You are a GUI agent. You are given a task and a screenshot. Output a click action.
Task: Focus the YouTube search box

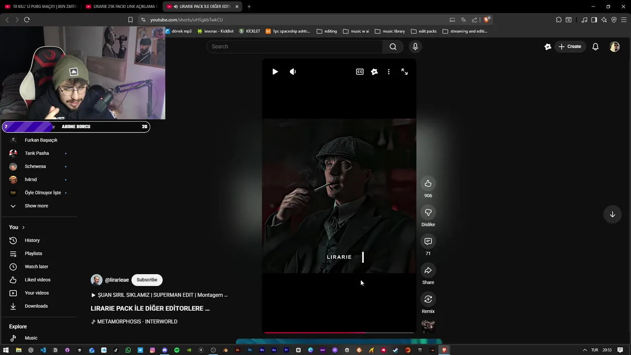(x=295, y=46)
